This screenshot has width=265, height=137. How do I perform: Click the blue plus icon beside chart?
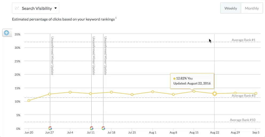7,33
